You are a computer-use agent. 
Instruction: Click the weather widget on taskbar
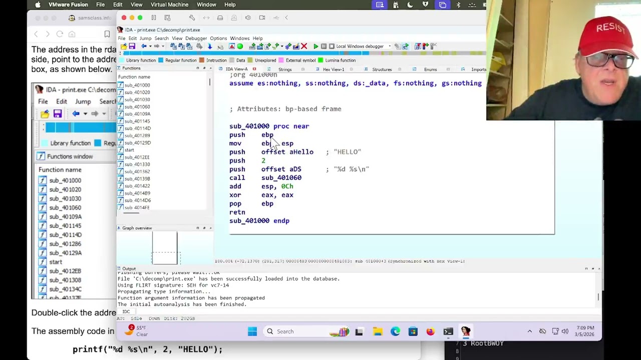[x=136, y=331]
